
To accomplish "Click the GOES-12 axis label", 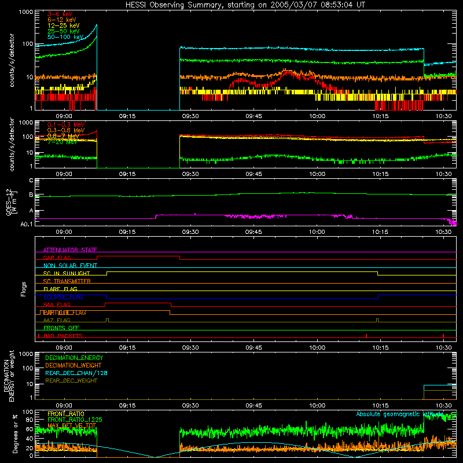I will [11, 203].
